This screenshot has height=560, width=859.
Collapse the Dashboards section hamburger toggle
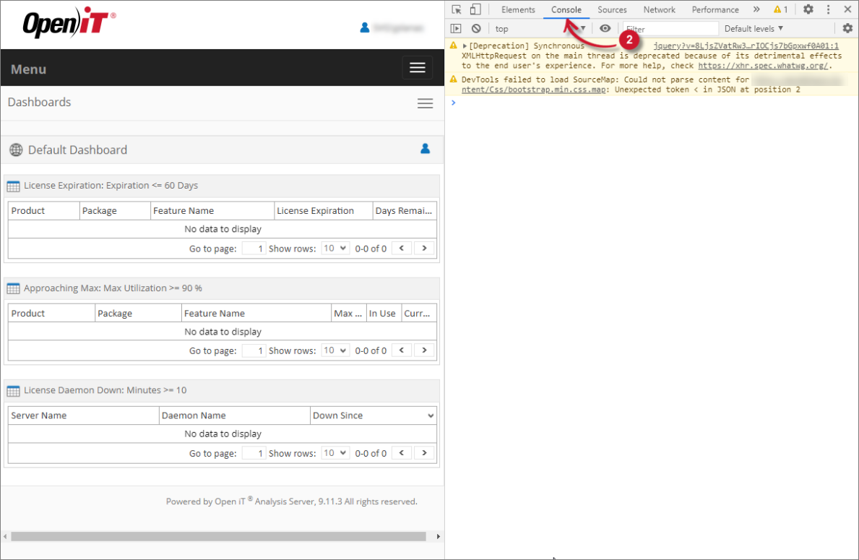tap(425, 103)
